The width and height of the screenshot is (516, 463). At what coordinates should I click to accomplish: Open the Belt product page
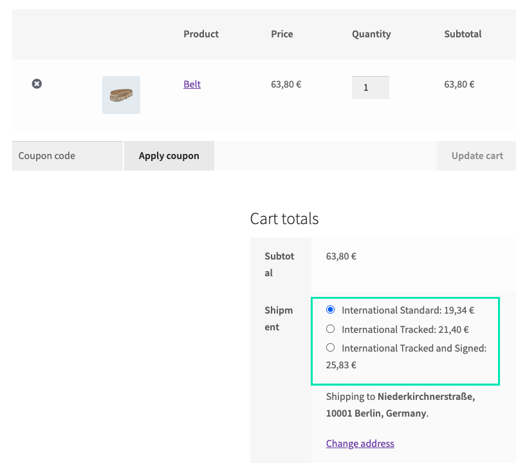click(192, 84)
